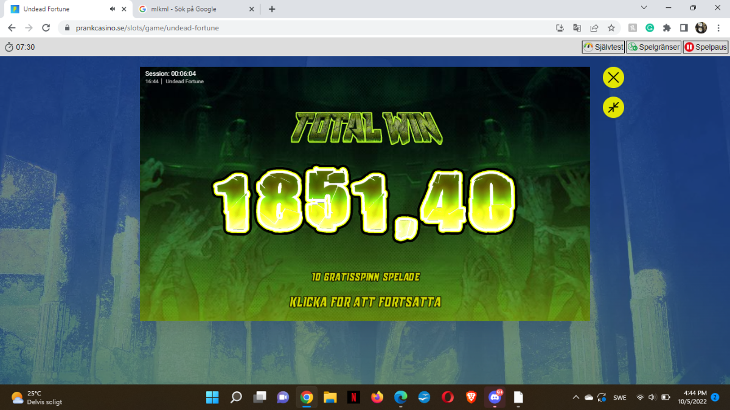Open the Wi-Fi network tray icon

(x=640, y=397)
